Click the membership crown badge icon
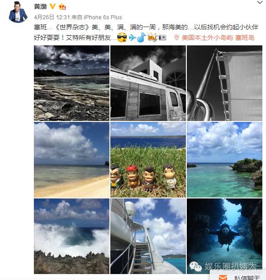The height and width of the screenshot is (280, 266). click(x=62, y=6)
